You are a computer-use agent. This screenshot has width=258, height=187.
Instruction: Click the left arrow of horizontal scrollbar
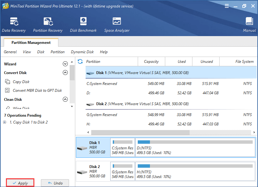[88, 132]
